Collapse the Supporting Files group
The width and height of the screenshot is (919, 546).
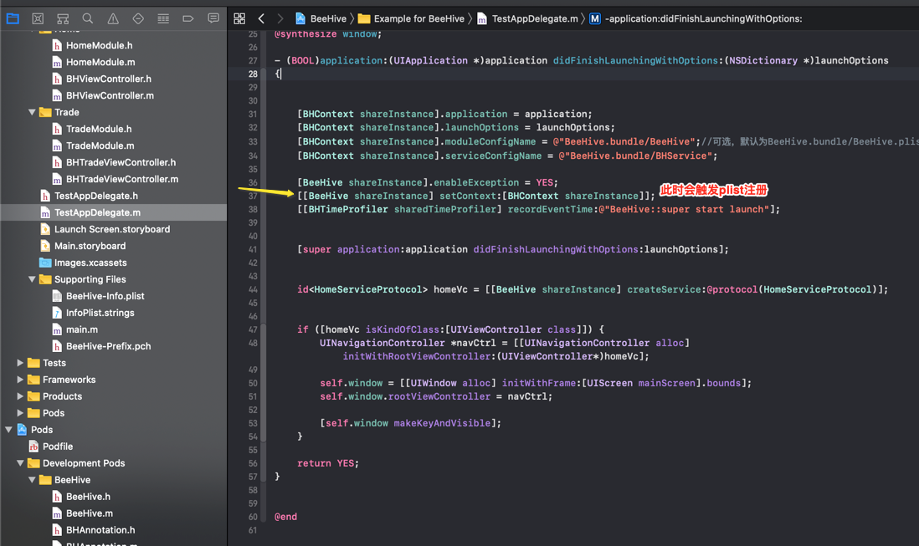pyautogui.click(x=33, y=280)
